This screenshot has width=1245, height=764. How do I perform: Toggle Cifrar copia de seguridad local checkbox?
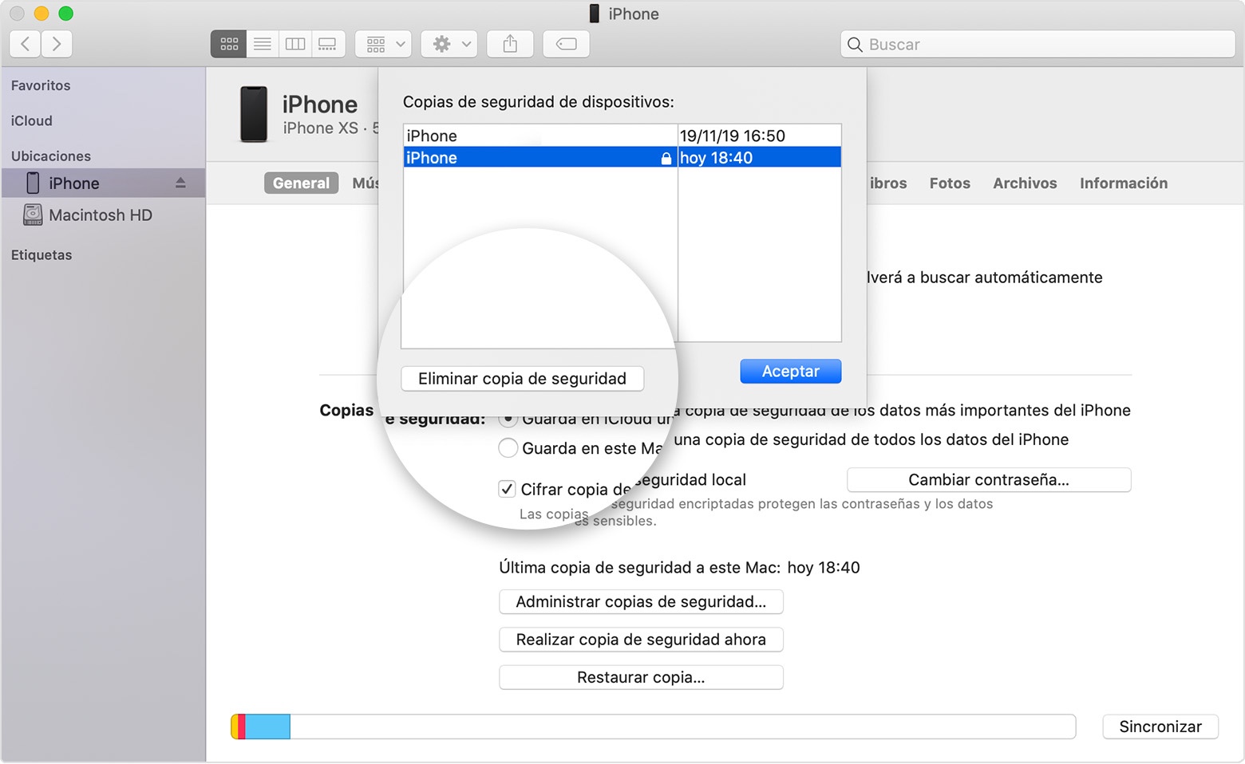(507, 489)
